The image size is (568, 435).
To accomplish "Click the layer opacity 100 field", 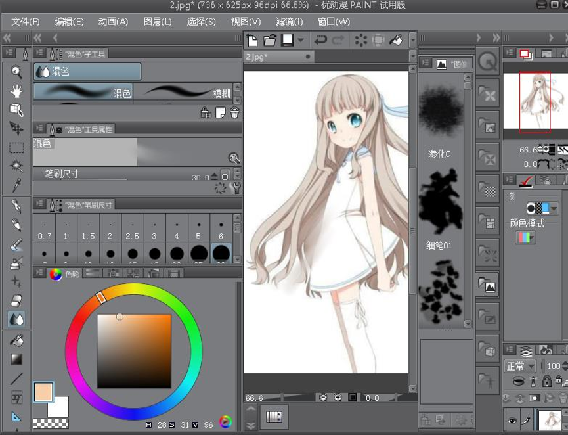I will tap(554, 366).
